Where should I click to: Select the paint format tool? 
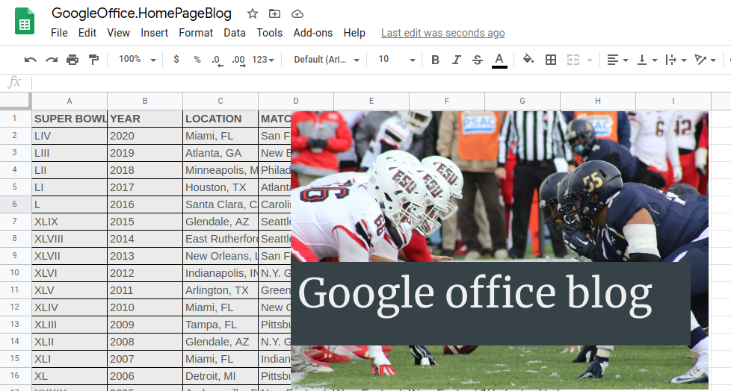click(x=93, y=60)
